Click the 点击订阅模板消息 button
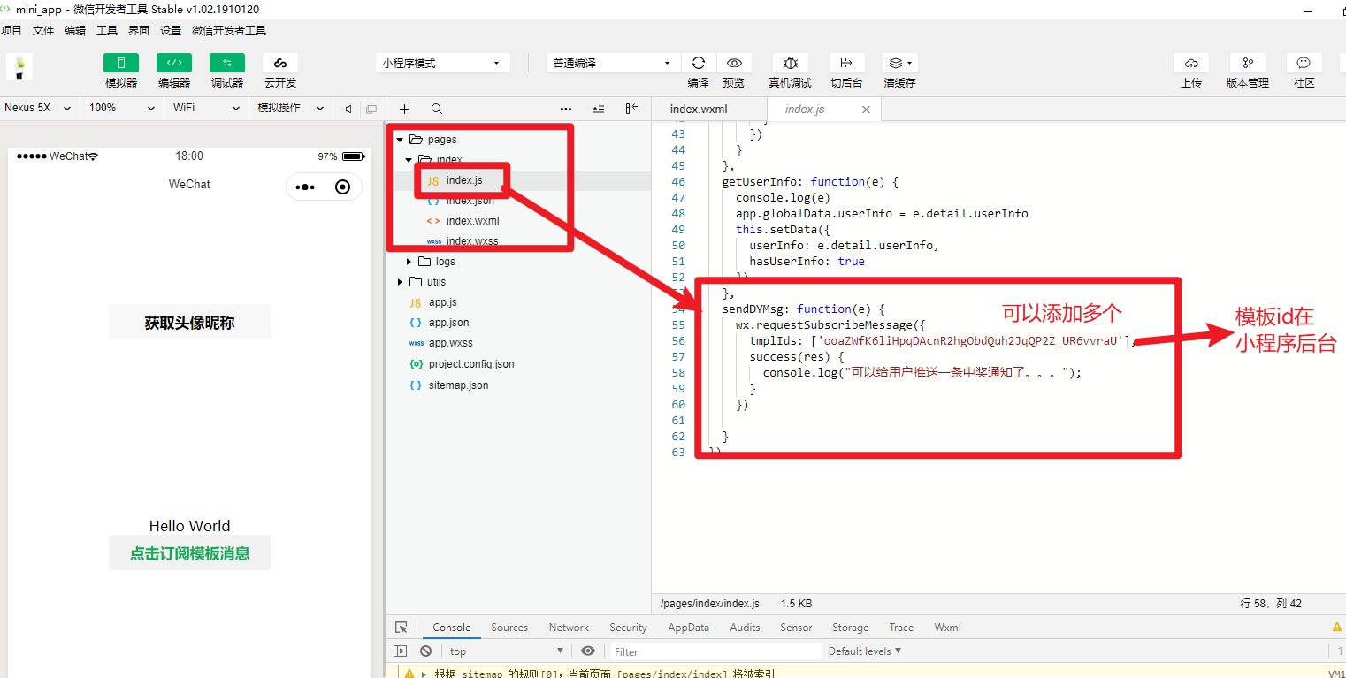The image size is (1346, 678). 190,553
